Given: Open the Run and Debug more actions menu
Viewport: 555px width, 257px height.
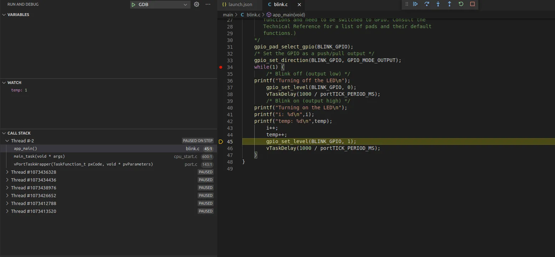Looking at the screenshot, I should [208, 5].
